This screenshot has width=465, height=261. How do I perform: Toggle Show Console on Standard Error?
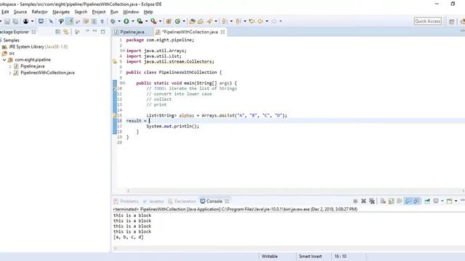[x=416, y=202]
